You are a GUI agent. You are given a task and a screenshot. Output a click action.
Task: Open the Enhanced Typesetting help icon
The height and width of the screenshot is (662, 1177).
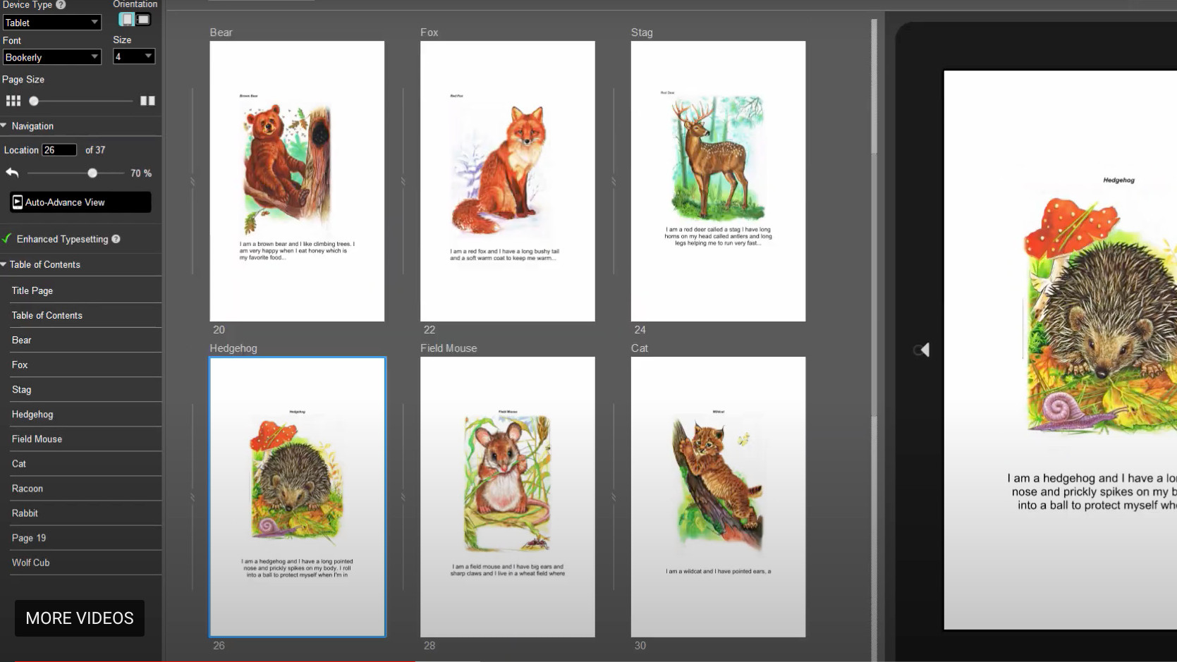[116, 239]
